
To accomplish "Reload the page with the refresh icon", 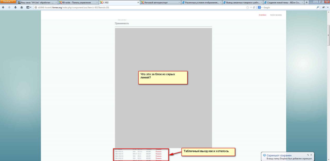I will click(254, 8).
